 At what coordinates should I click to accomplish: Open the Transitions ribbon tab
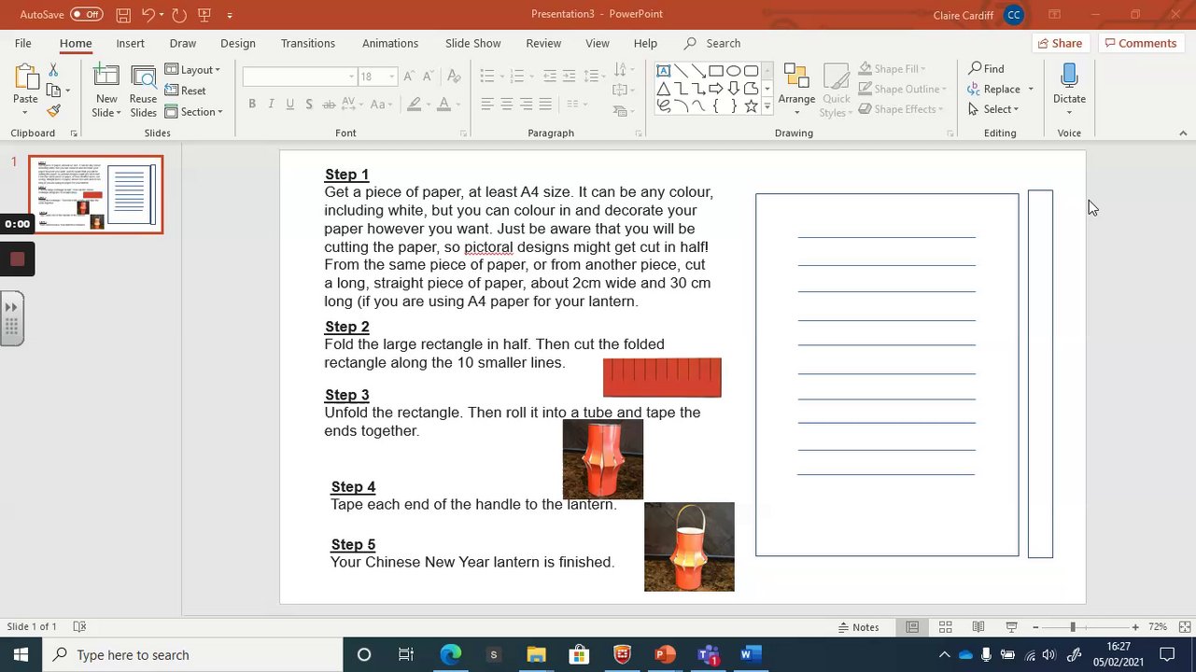coord(307,44)
